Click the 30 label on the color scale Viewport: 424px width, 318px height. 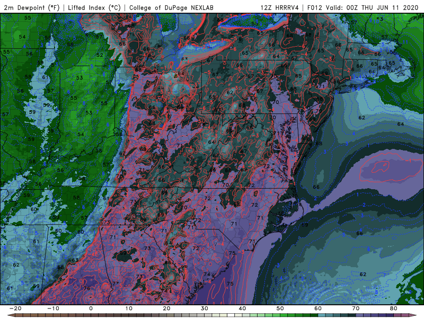[205, 308]
